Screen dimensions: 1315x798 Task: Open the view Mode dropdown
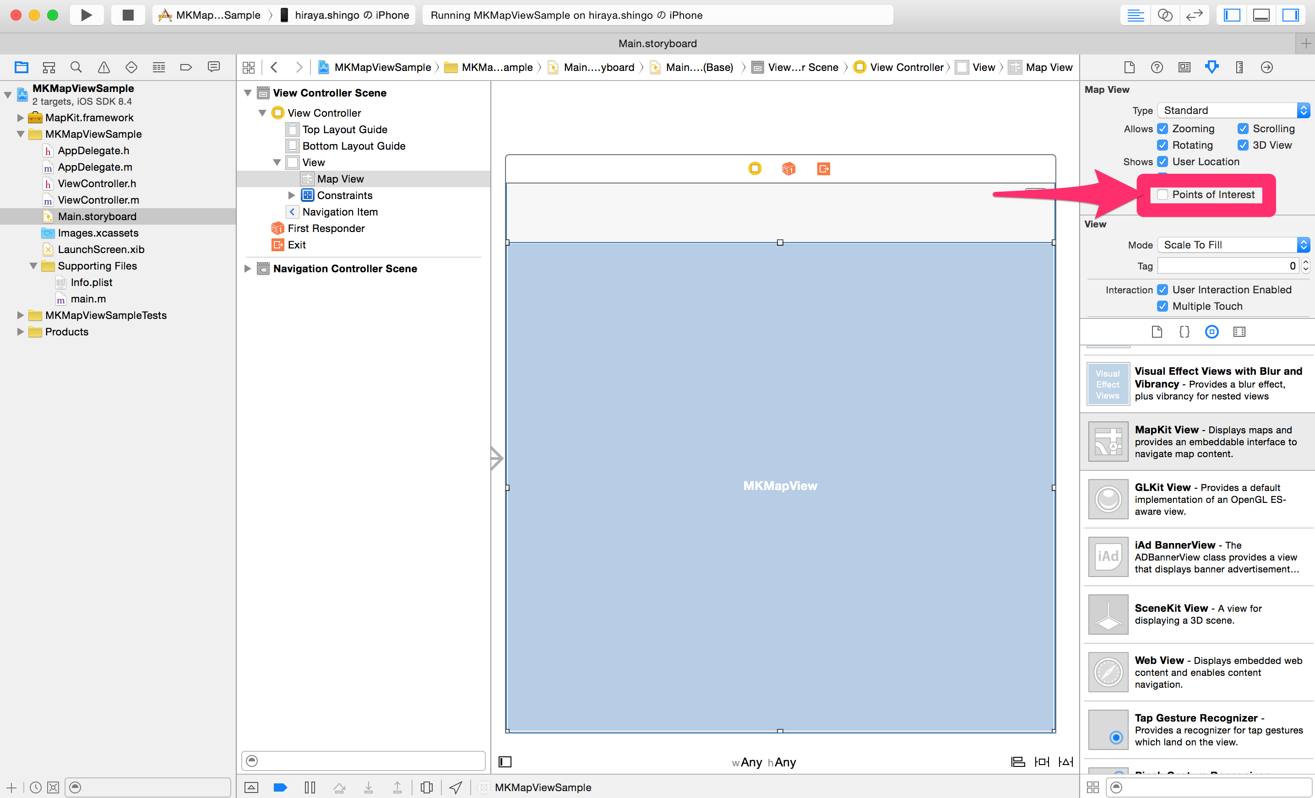pyautogui.click(x=1233, y=245)
